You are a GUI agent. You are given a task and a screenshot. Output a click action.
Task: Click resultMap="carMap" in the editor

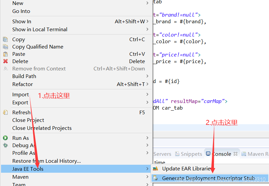(x=197, y=101)
